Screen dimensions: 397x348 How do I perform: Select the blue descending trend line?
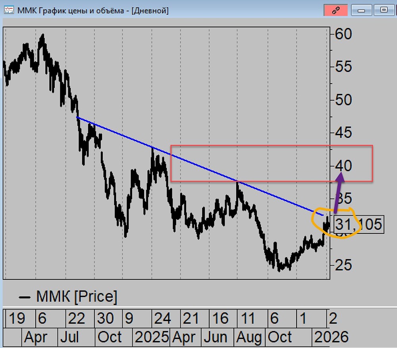[x=200, y=166]
